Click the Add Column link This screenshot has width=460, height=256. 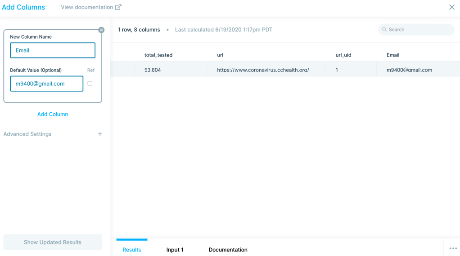[x=53, y=114]
